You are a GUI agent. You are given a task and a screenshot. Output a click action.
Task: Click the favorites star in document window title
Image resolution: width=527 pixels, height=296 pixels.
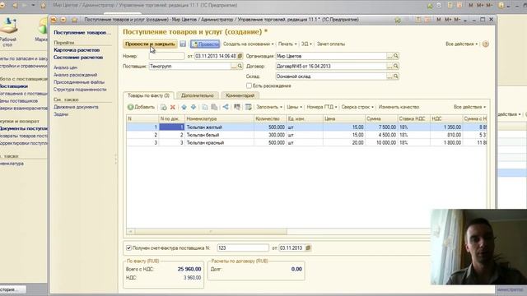(75, 20)
